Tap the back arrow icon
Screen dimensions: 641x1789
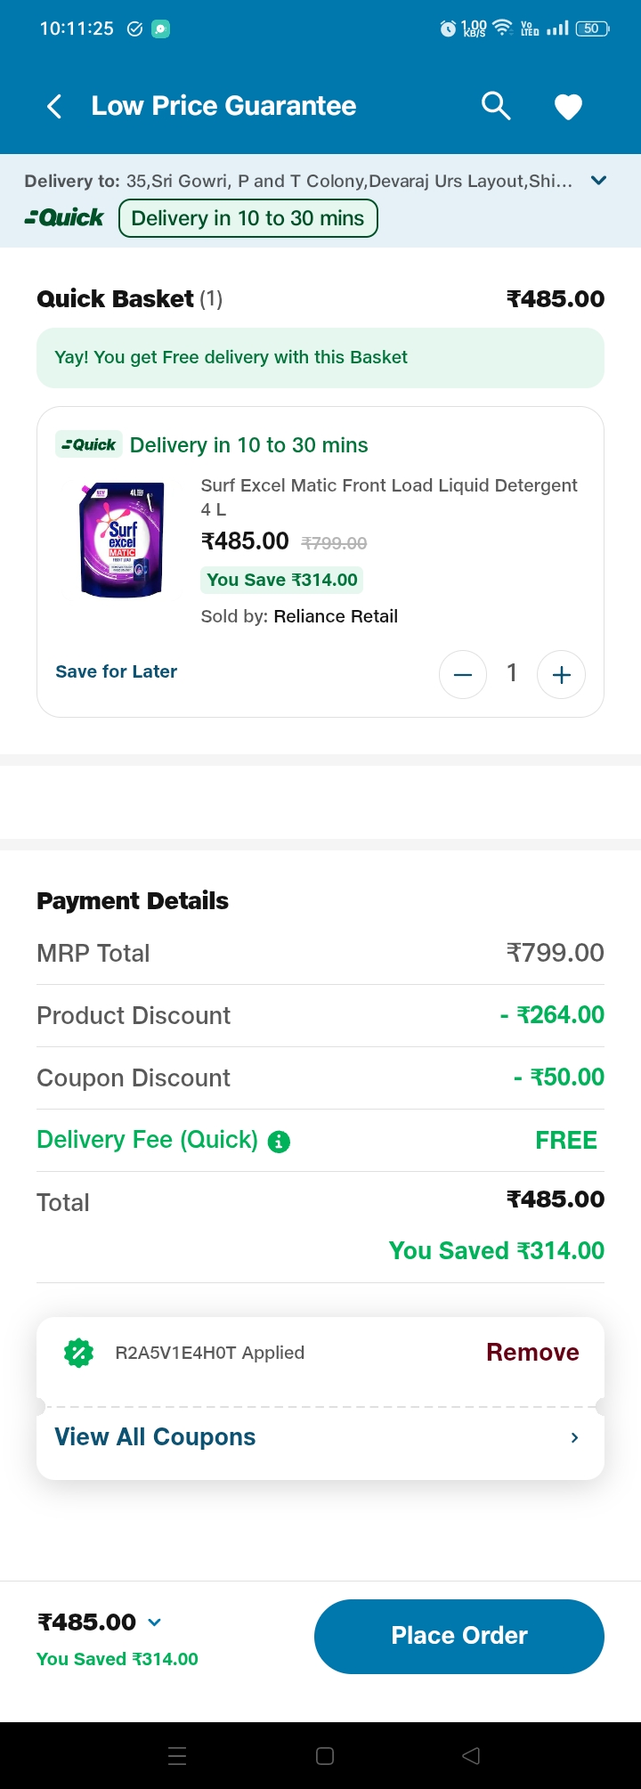(54, 107)
